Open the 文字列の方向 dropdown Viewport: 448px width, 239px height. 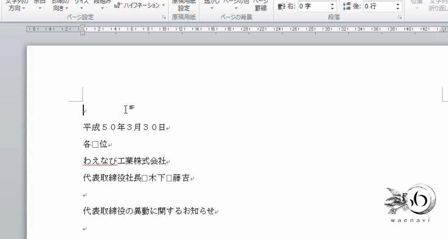point(17,5)
